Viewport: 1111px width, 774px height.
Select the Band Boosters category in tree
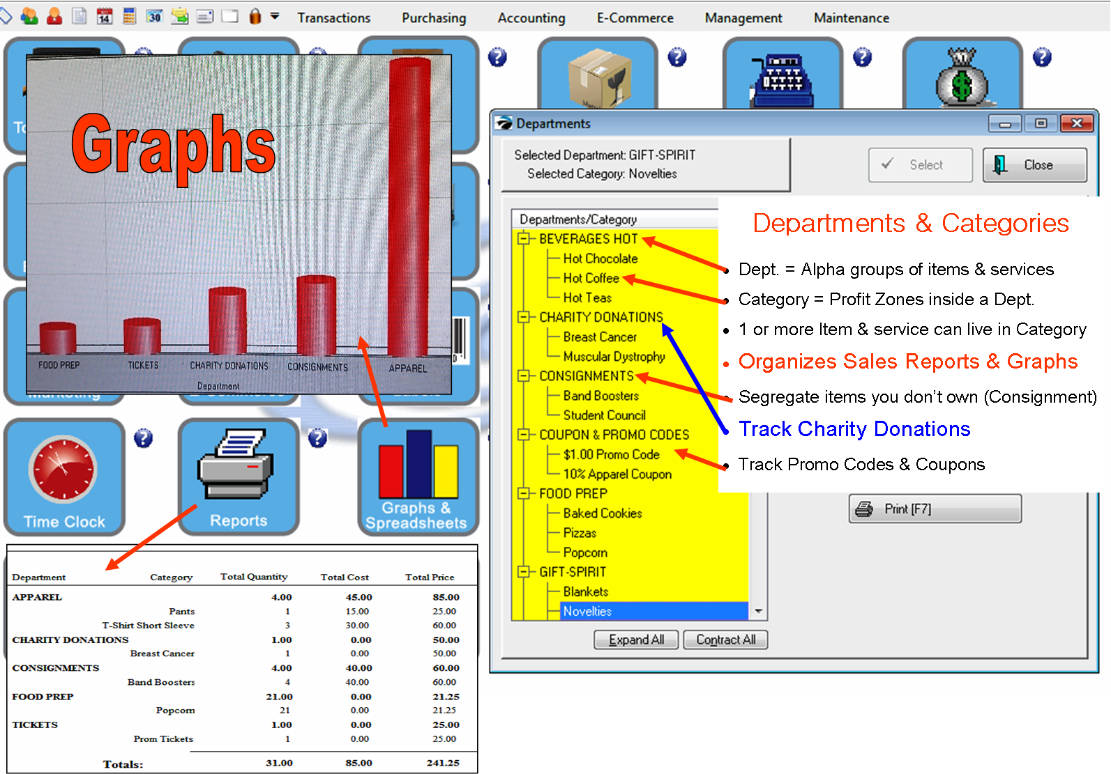601,396
